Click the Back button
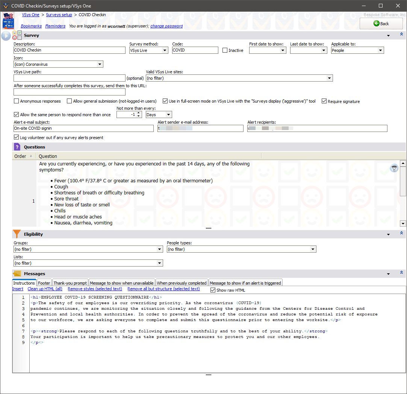Viewport: 407px width, 394px height. [x=381, y=23]
